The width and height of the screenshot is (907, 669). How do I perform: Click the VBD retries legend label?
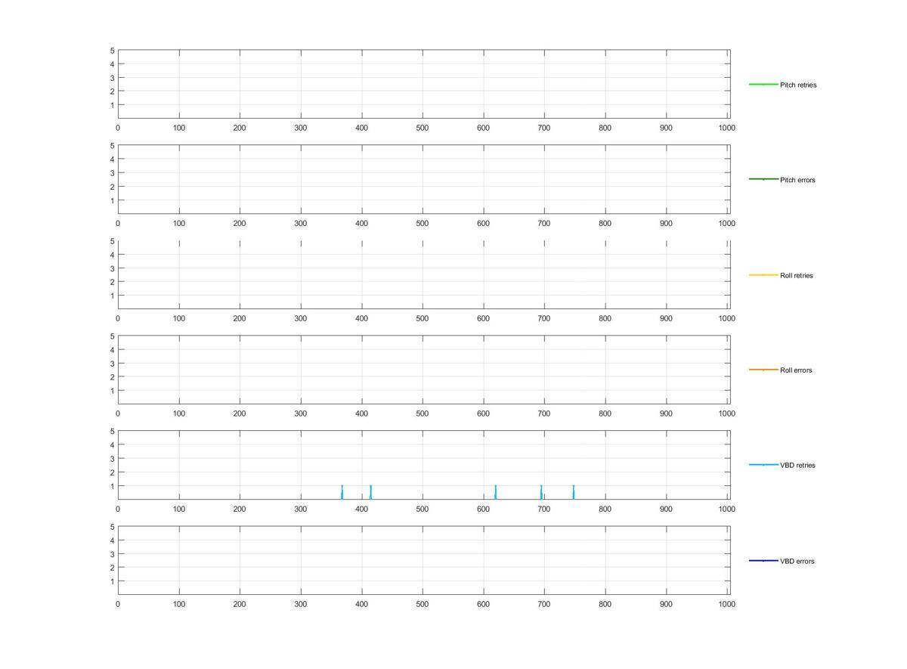click(797, 466)
